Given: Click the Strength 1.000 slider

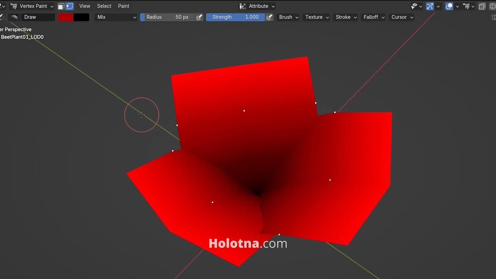Looking at the screenshot, I should (x=235, y=17).
